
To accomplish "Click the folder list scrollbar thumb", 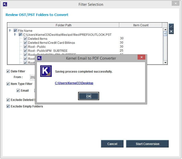I will (165, 34).
